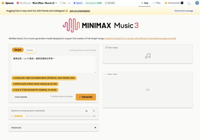This screenshot has height=140, width=200.
Task: Click the maximum song duration slider handle
Action: click(24, 116)
